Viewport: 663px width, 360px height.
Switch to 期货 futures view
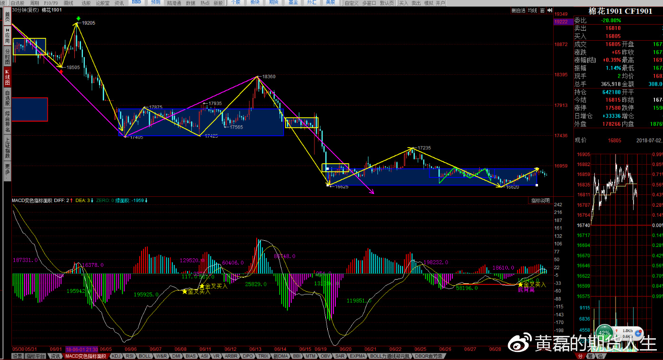click(274, 2)
